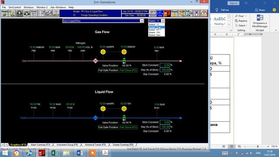The image size is (279, 157).
Task: Click the toolbar icon left of Quit
Action: [x=197, y=14]
